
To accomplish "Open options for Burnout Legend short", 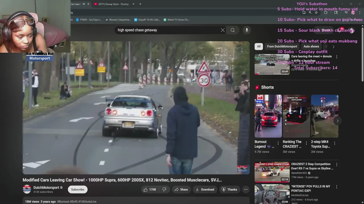I will pos(278,143).
